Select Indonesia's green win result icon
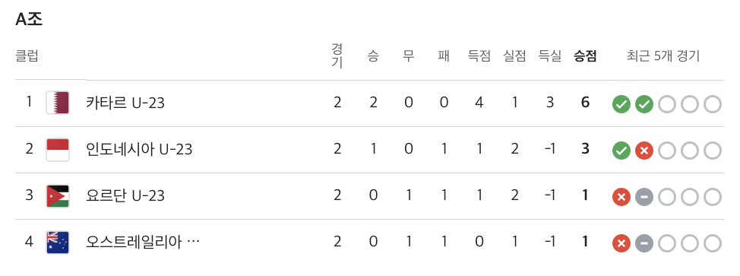The width and height of the screenshot is (740, 276). pyautogui.click(x=621, y=151)
